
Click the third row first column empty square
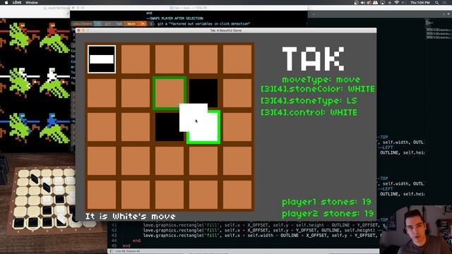[102, 127]
